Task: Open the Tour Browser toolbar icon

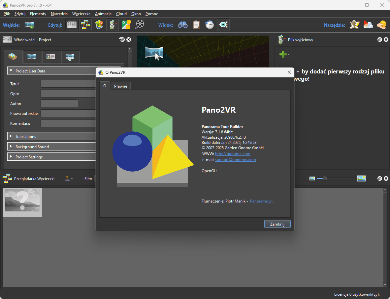Action: click(x=85, y=25)
